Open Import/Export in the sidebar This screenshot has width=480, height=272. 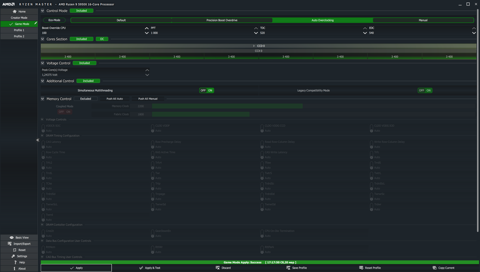[x=19, y=244]
